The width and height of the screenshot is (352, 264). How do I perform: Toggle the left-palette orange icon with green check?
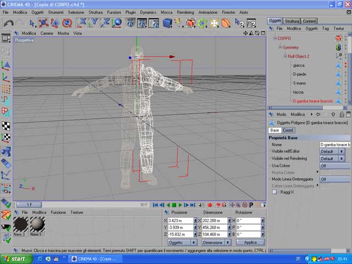tap(6, 215)
